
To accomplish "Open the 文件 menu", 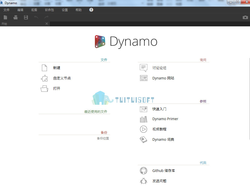I will 7,10.
